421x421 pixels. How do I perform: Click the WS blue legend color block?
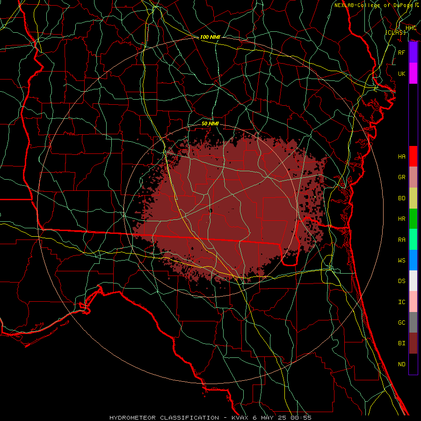(x=413, y=260)
